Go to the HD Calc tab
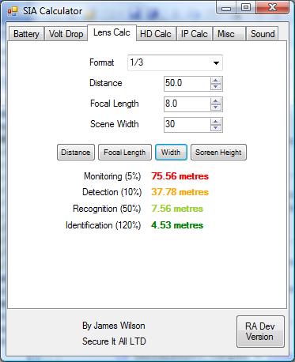The width and height of the screenshot is (295, 362). click(156, 34)
